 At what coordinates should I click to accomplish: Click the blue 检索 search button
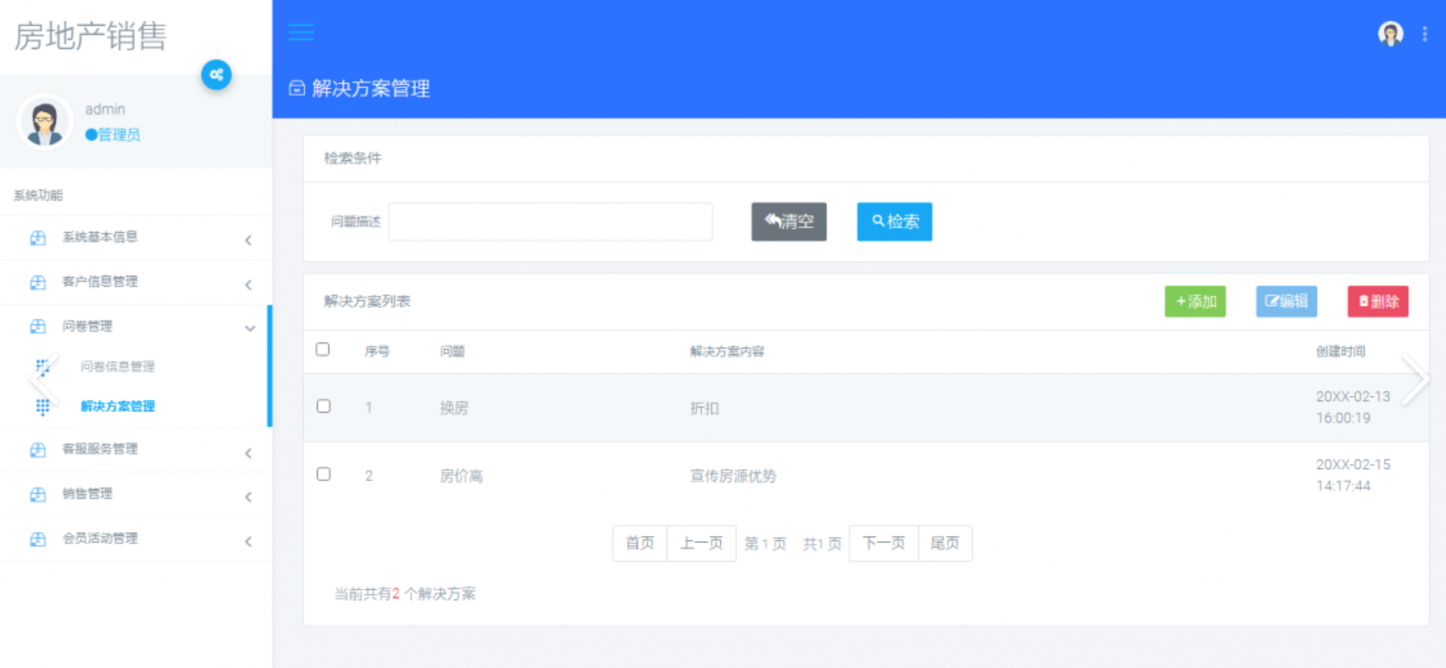(x=894, y=221)
